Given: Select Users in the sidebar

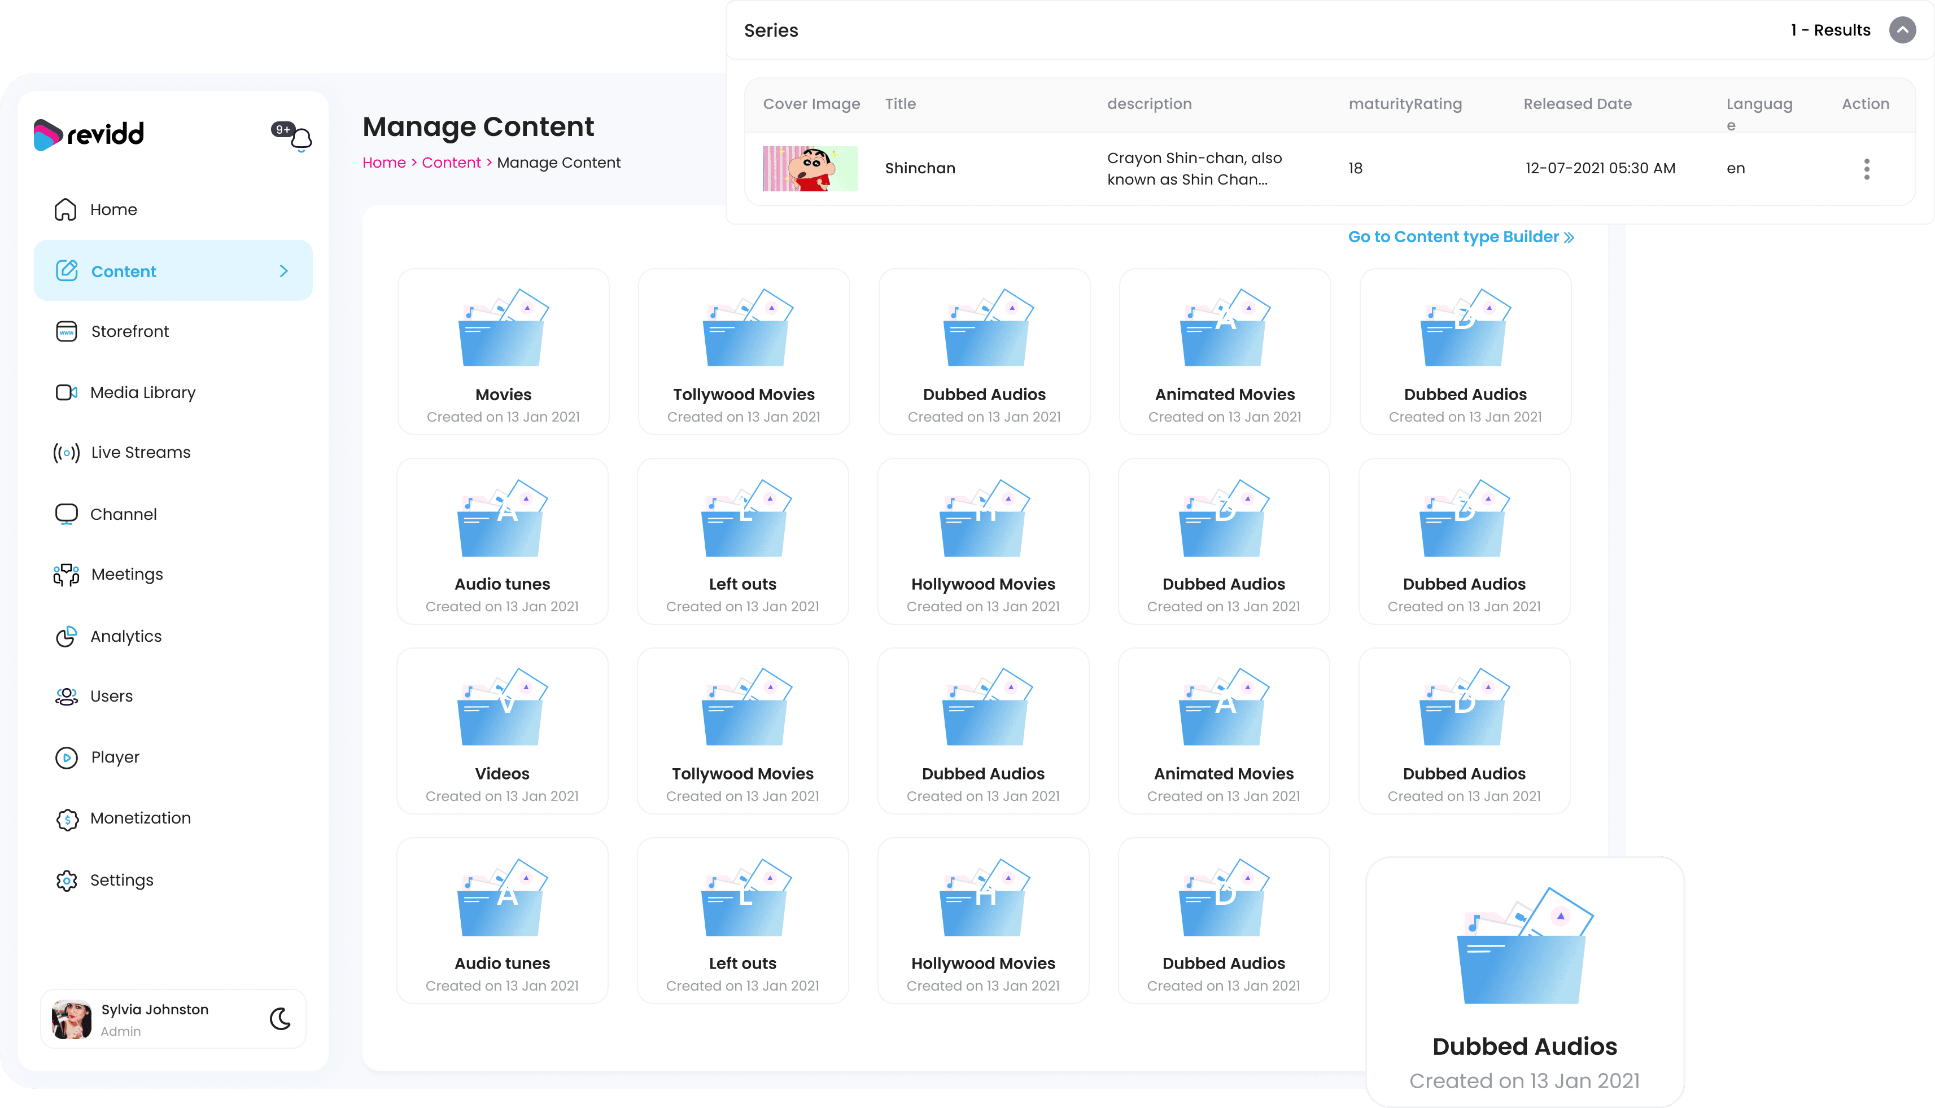Looking at the screenshot, I should [111, 695].
